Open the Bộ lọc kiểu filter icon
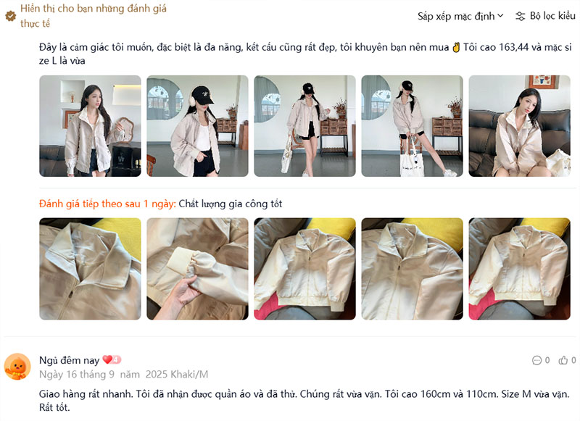The image size is (580, 421). 520,16
